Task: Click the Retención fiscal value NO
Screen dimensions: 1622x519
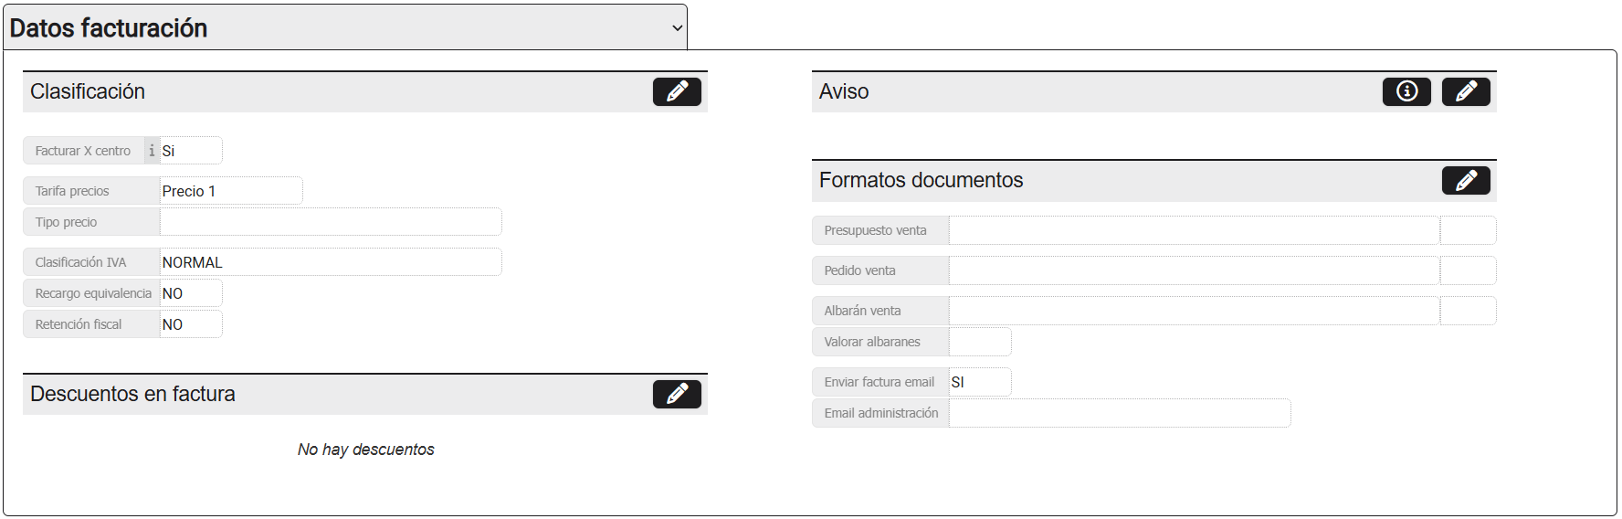Action: 191,324
